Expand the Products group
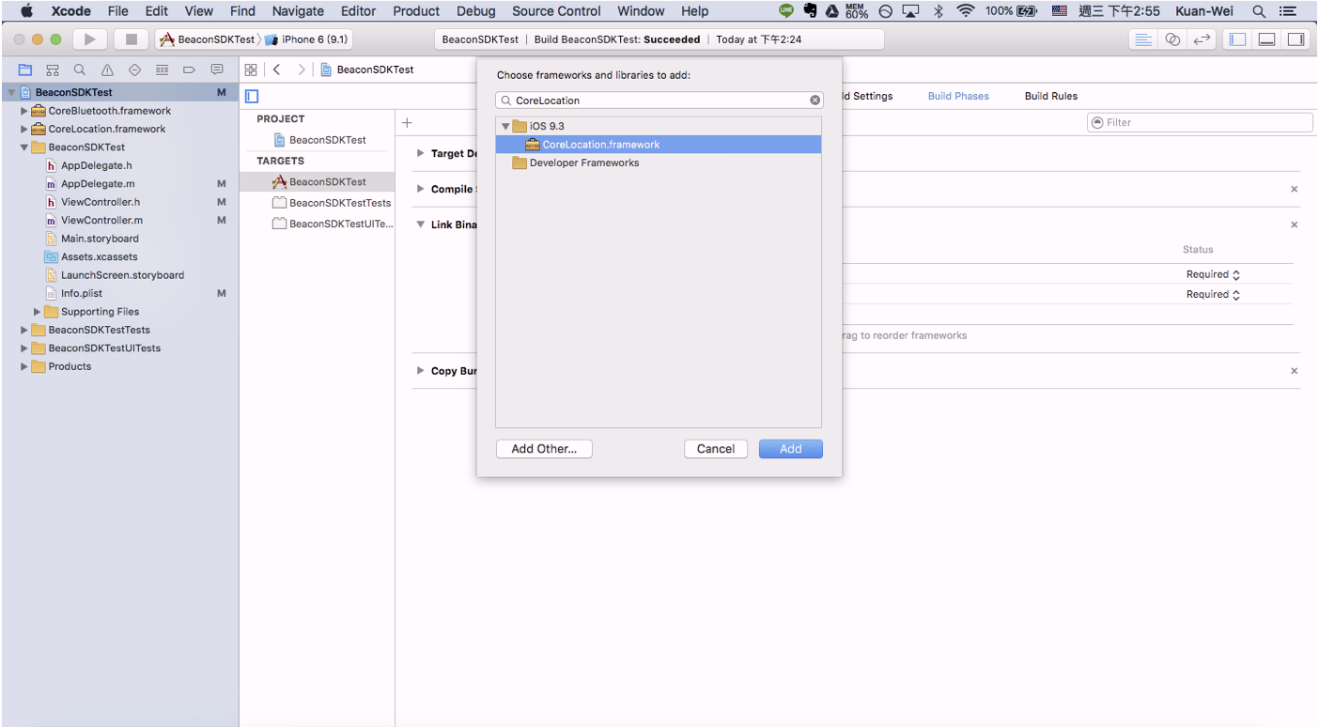 tap(24, 366)
